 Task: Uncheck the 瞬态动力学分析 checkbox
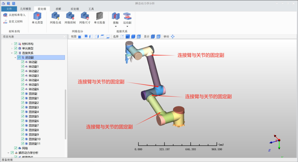coord(12,153)
